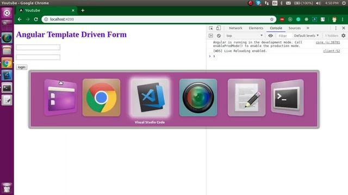This screenshot has width=348, height=195.
Task: Open the JavaScript context 'top' dropdown
Action: pyautogui.click(x=244, y=36)
